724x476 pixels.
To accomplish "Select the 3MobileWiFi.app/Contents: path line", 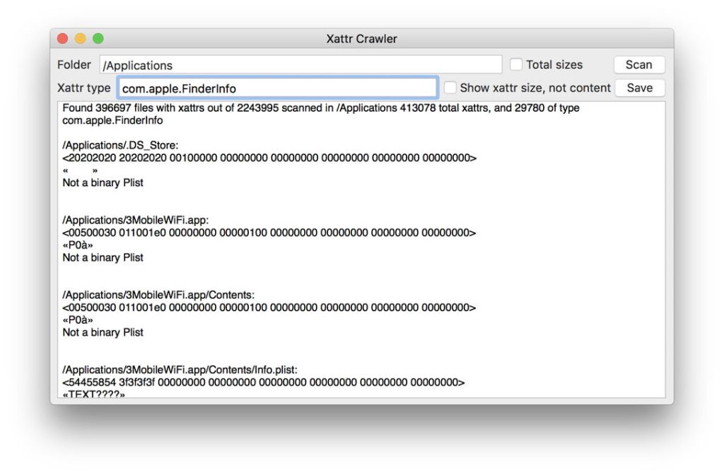I will 158,295.
